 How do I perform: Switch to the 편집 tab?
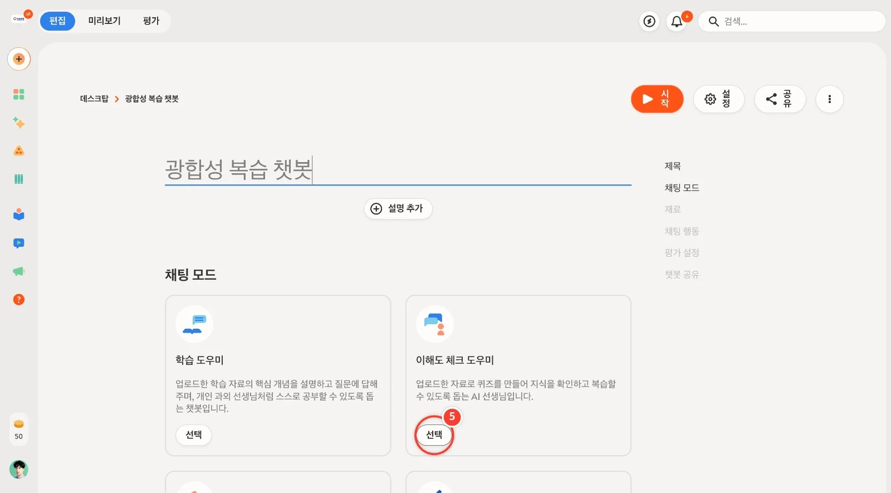coord(57,21)
